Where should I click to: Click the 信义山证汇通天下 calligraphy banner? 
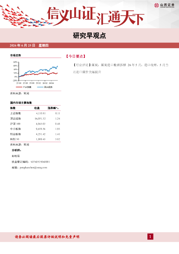pyautogui.click(x=95, y=16)
